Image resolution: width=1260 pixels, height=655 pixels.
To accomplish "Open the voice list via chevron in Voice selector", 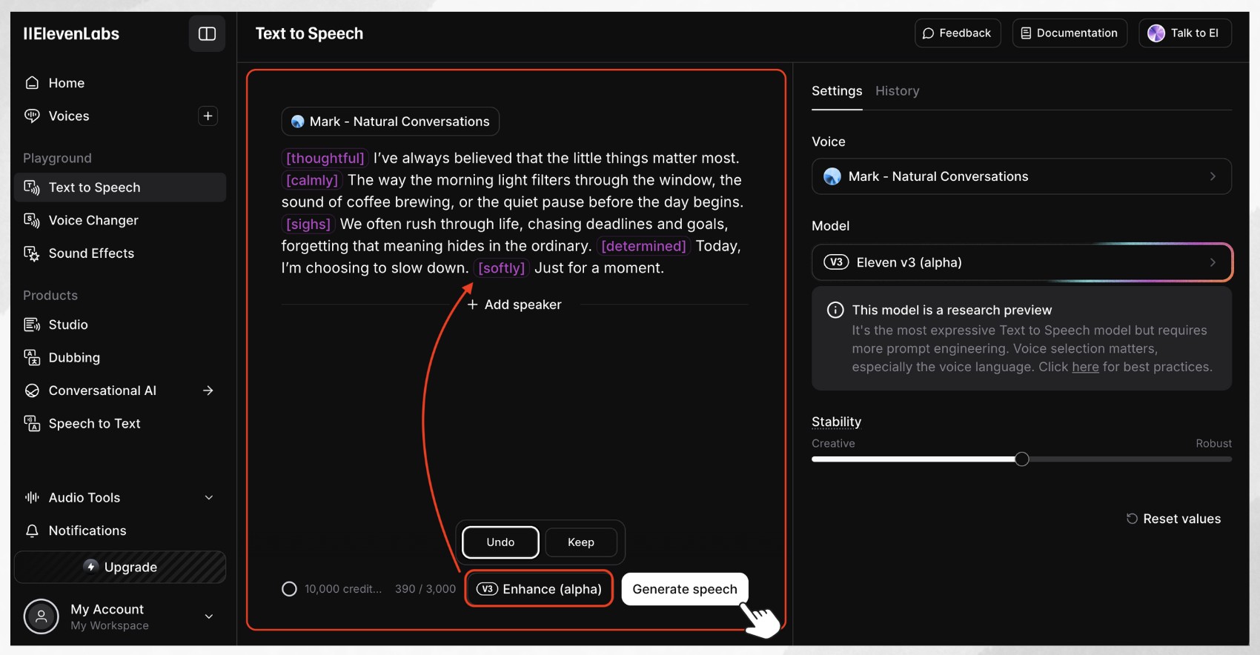I will [1213, 176].
